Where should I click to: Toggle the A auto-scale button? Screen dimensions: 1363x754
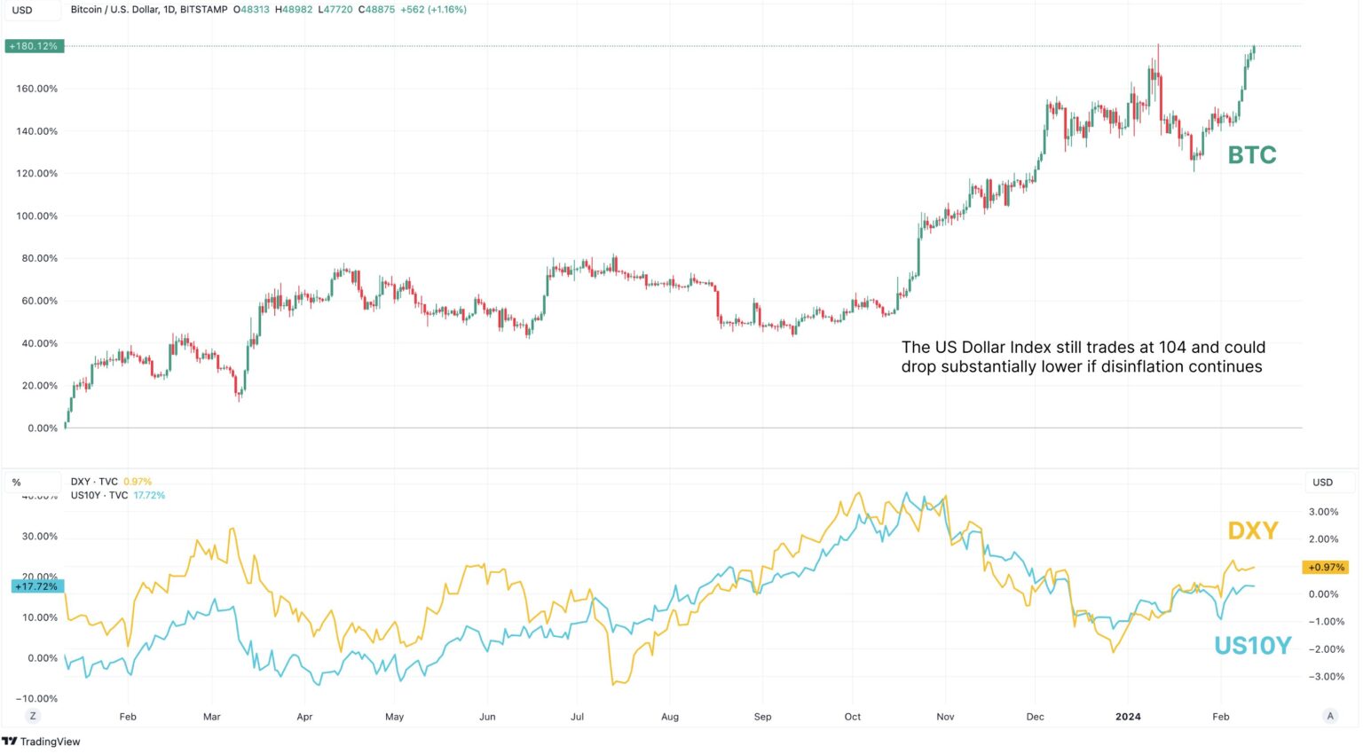pos(1329,716)
